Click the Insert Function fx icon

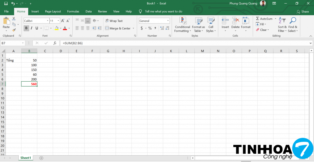(55, 43)
